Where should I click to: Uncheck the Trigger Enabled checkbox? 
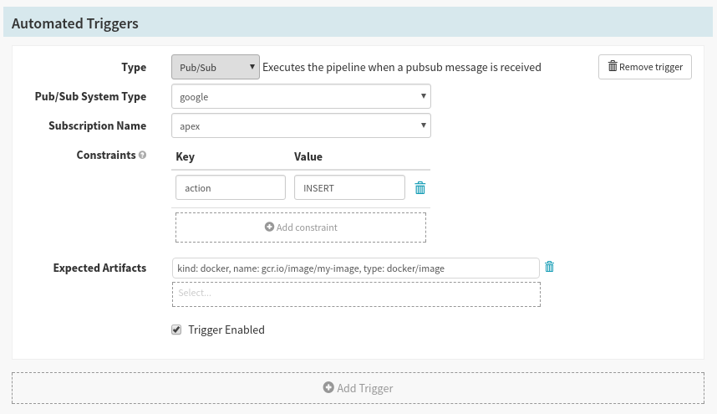(176, 330)
